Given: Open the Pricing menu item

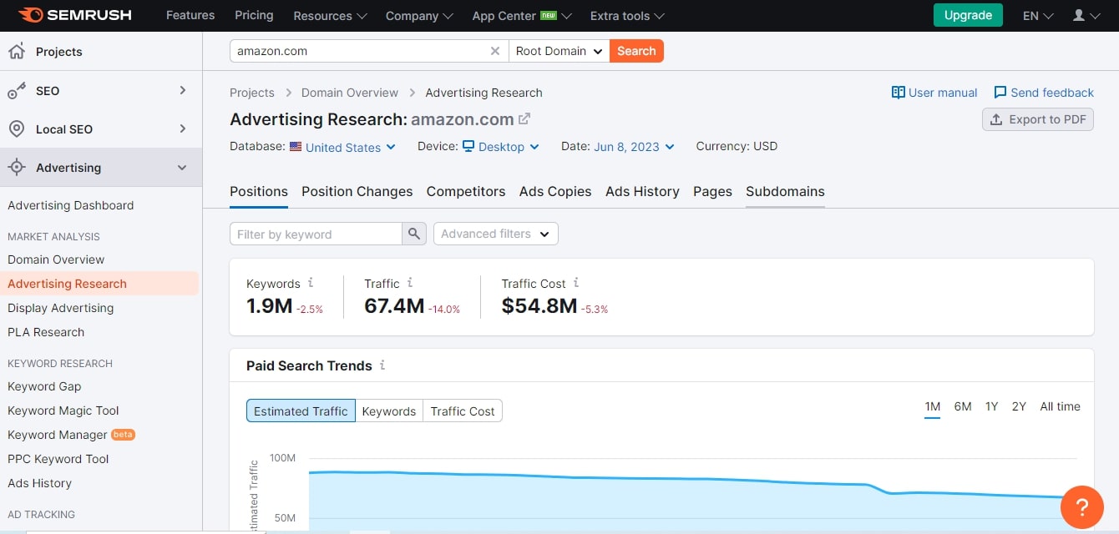Looking at the screenshot, I should [x=254, y=15].
